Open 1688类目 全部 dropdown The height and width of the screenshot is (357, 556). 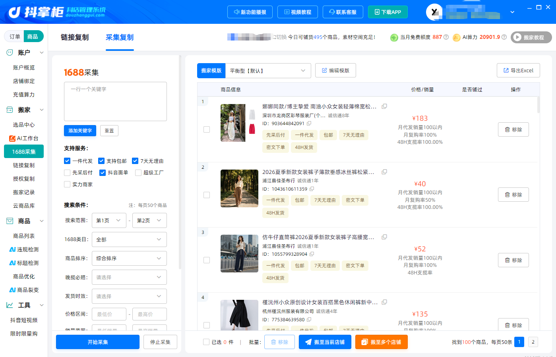pos(129,239)
